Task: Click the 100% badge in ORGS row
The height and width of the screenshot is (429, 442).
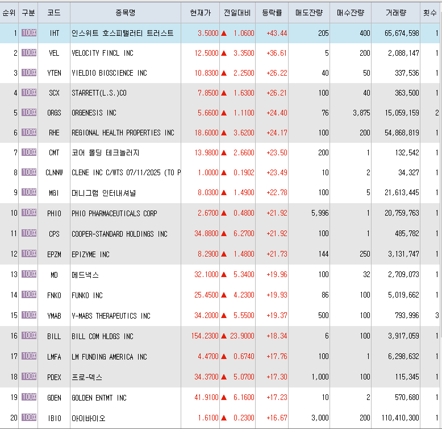Action: 29,112
